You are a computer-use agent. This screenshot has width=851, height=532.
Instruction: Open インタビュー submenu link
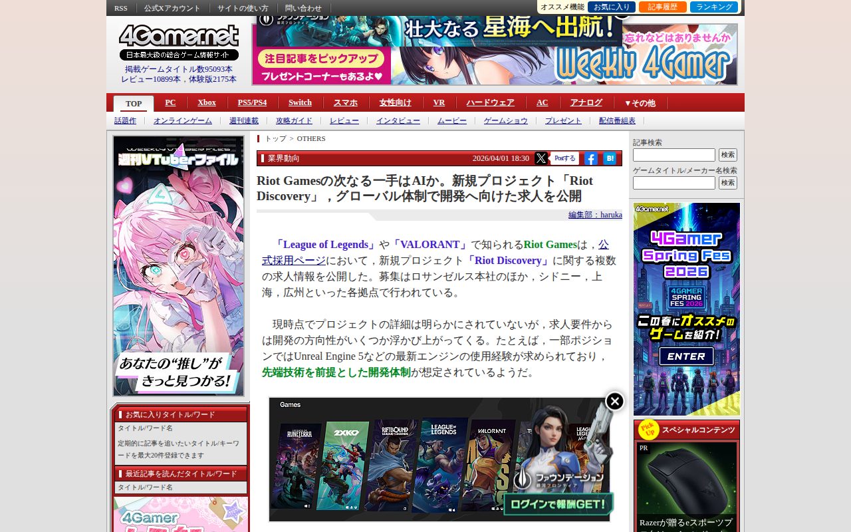click(398, 120)
